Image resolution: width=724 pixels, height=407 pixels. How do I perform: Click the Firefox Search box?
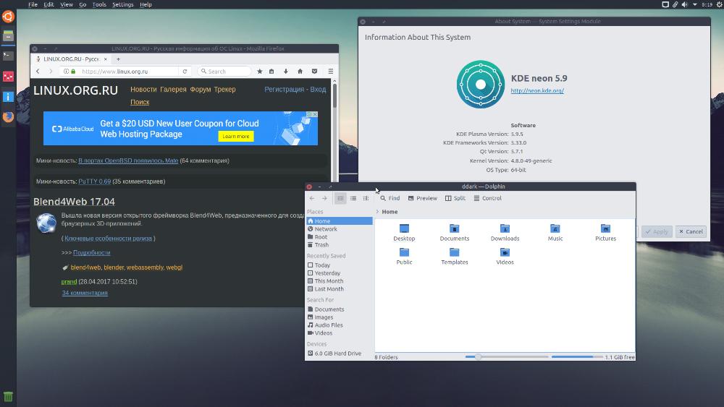pos(225,72)
